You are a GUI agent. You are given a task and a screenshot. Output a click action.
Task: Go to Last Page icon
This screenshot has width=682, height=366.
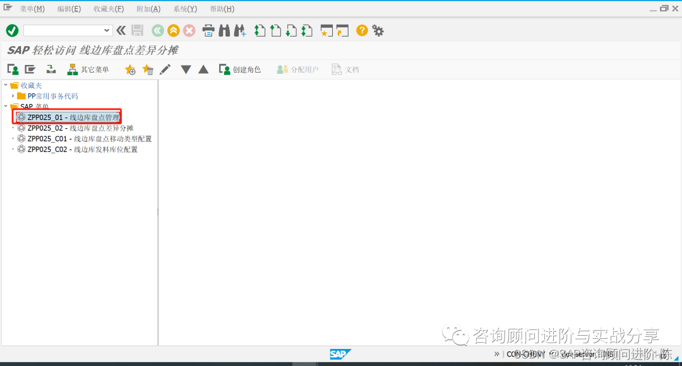(x=307, y=30)
